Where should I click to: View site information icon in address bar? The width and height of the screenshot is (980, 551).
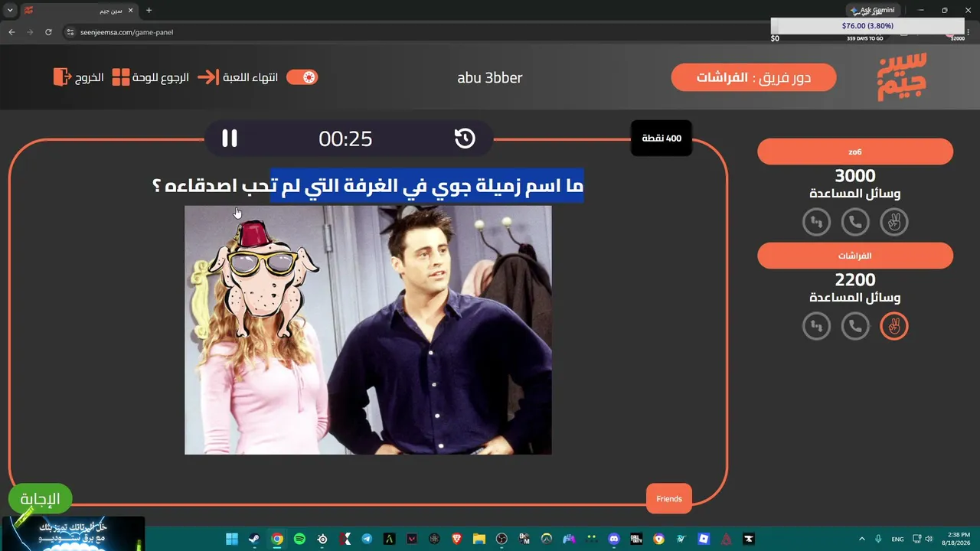click(x=70, y=32)
